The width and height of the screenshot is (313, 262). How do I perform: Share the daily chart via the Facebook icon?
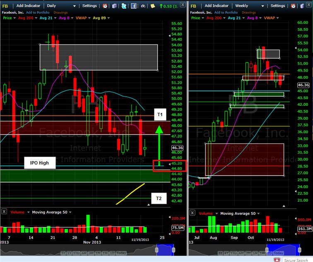pyautogui.click(x=134, y=6)
